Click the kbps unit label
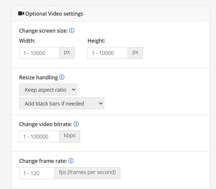Viewport: 216px width, 189px height. tap(70, 136)
